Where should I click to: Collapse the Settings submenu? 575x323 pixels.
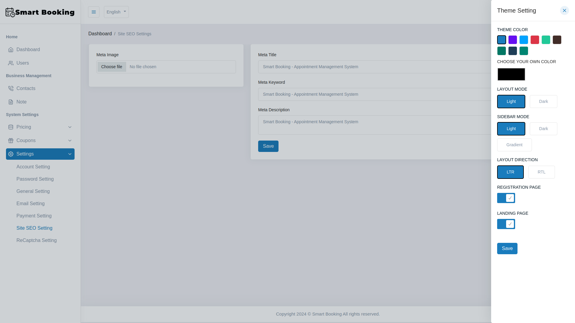coord(70,154)
